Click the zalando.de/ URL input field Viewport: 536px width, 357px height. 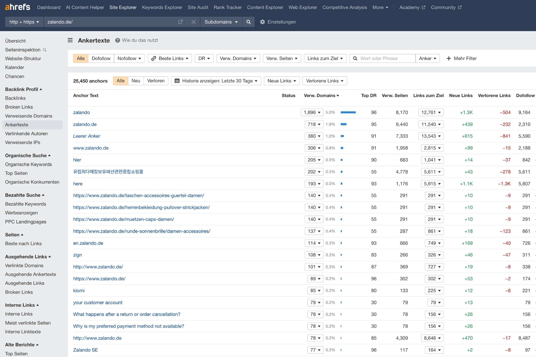point(112,22)
